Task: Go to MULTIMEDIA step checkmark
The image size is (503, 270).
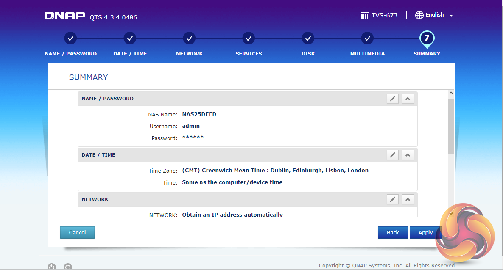Action: (x=367, y=39)
